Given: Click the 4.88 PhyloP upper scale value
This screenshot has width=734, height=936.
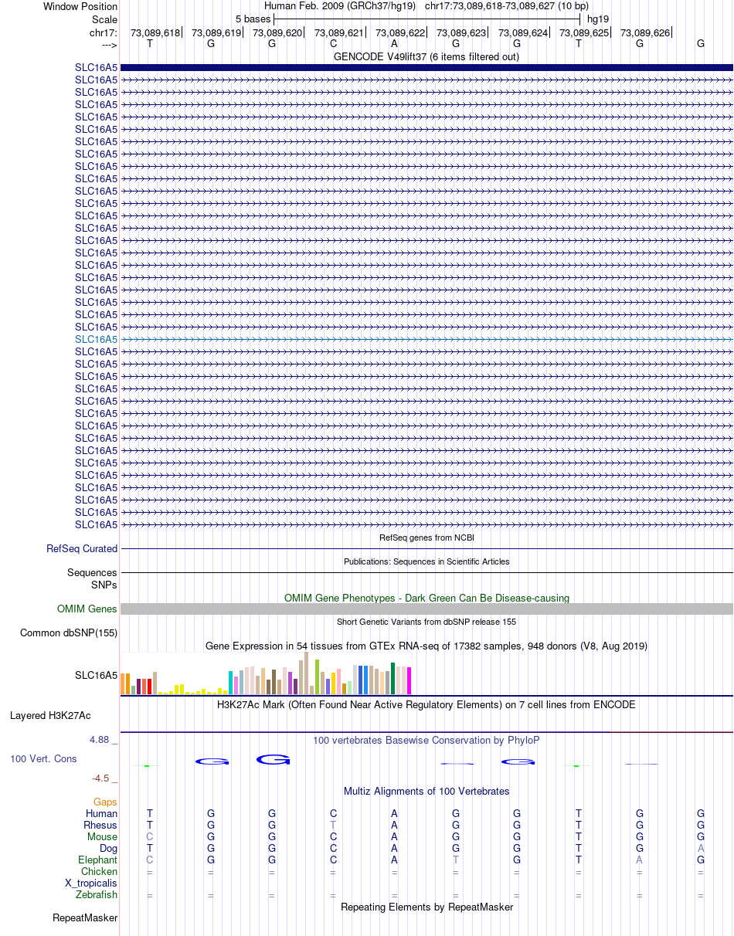Looking at the screenshot, I should click(100, 740).
